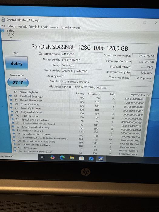Screen dimensions: 159x212
Task: Click the serial number field 174337802287
Action: (x=82, y=60)
